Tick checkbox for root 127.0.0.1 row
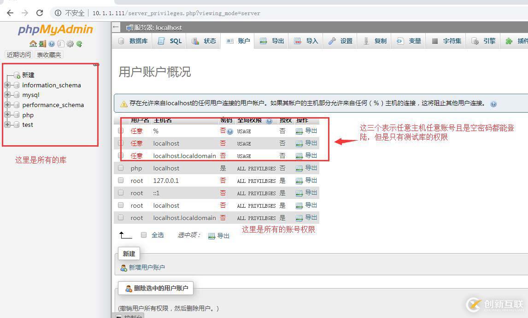Screen dimensions: 528x318 click(x=121, y=181)
